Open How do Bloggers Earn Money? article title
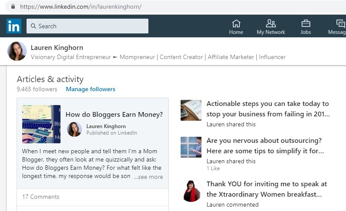Viewport: 346px width, 211px height. coord(114,115)
